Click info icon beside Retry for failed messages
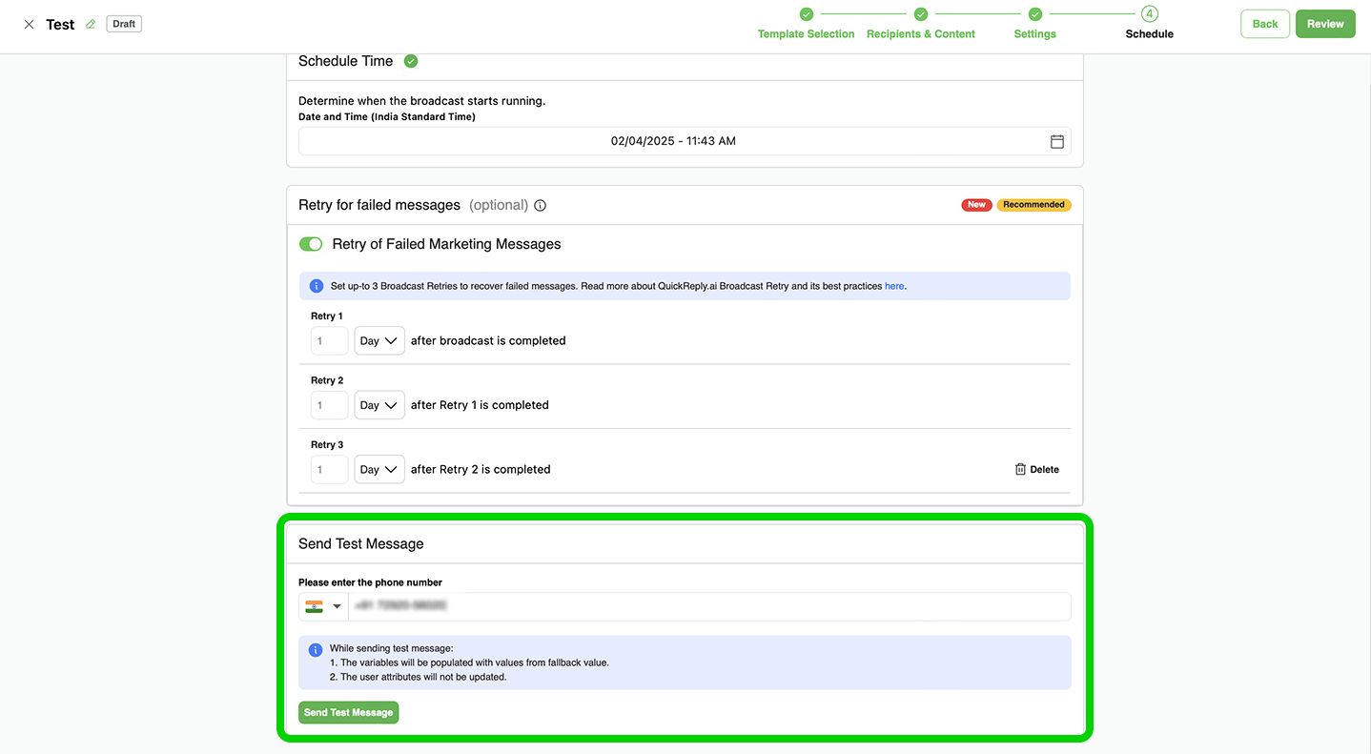Viewport: 1371px width, 754px height. 540,206
